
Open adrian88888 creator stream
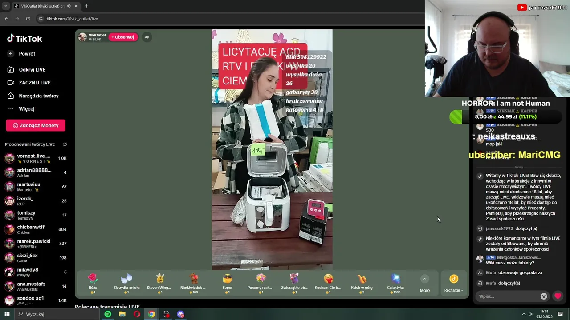pos(36,172)
